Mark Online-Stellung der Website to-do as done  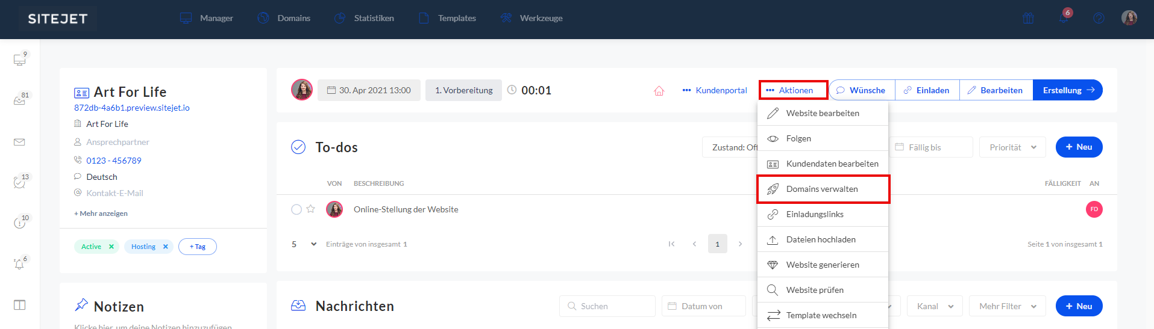tap(296, 209)
